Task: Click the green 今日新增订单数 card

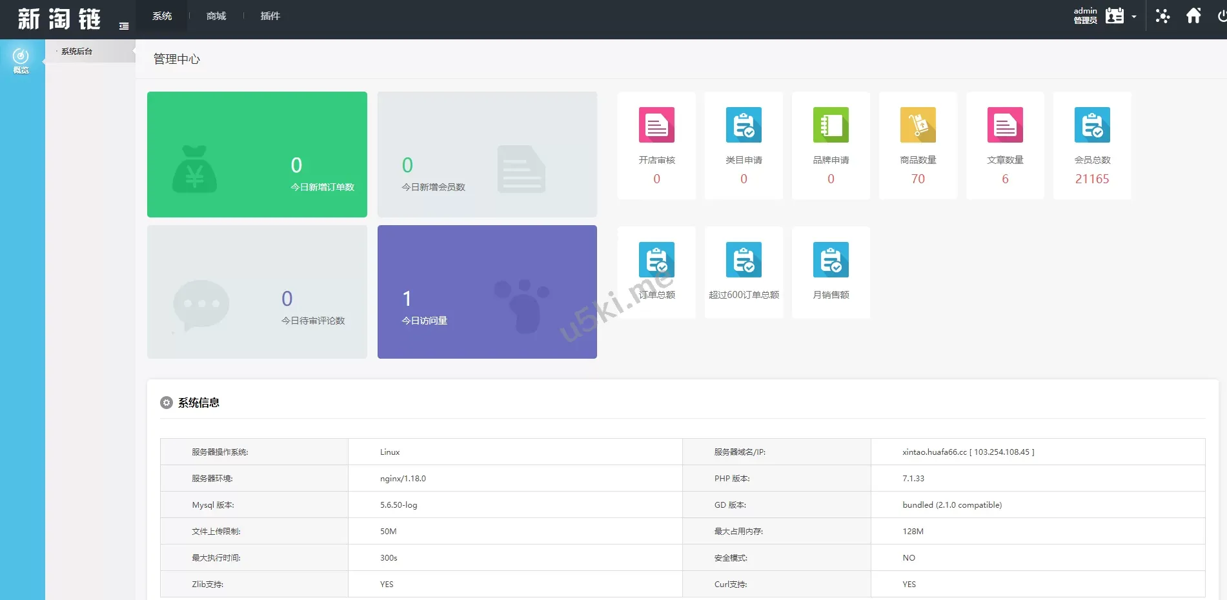Action: click(257, 154)
